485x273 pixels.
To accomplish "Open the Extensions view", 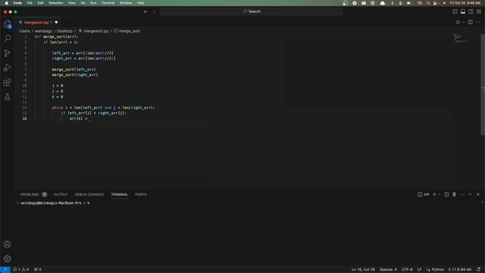I will 7,83.
